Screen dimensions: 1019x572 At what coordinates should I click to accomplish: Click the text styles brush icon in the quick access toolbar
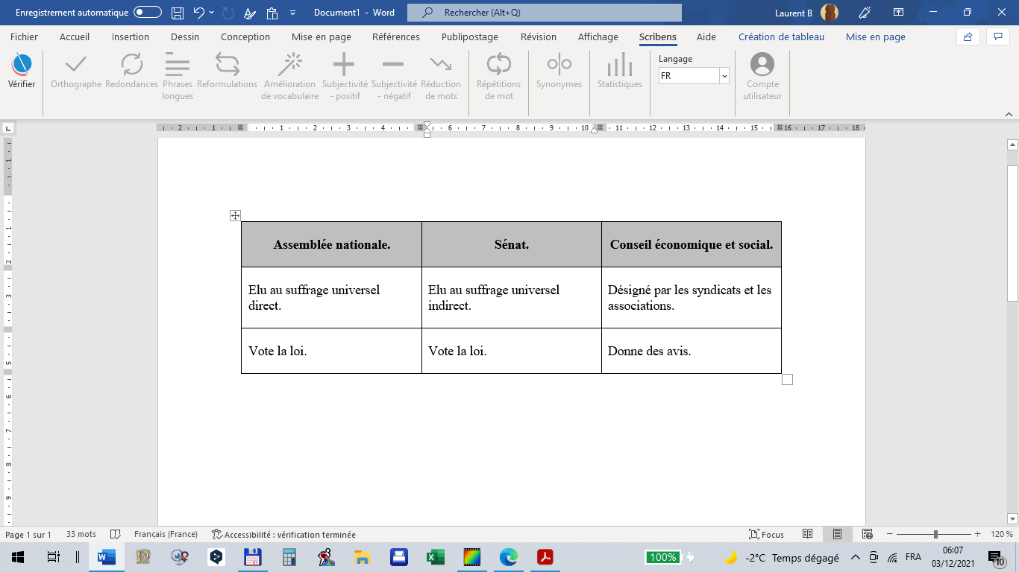click(x=249, y=13)
